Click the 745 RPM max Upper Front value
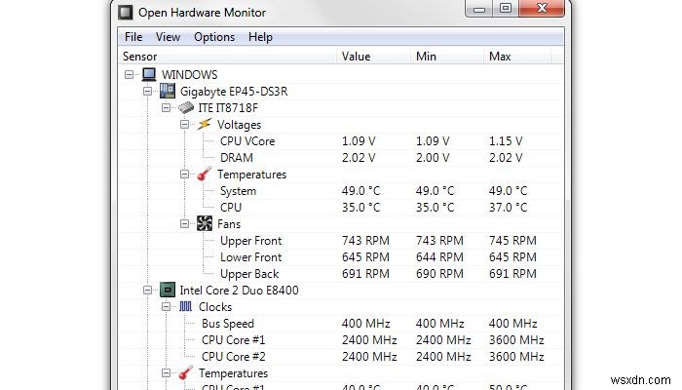Image resolution: width=682 pixels, height=390 pixels. 512,240
